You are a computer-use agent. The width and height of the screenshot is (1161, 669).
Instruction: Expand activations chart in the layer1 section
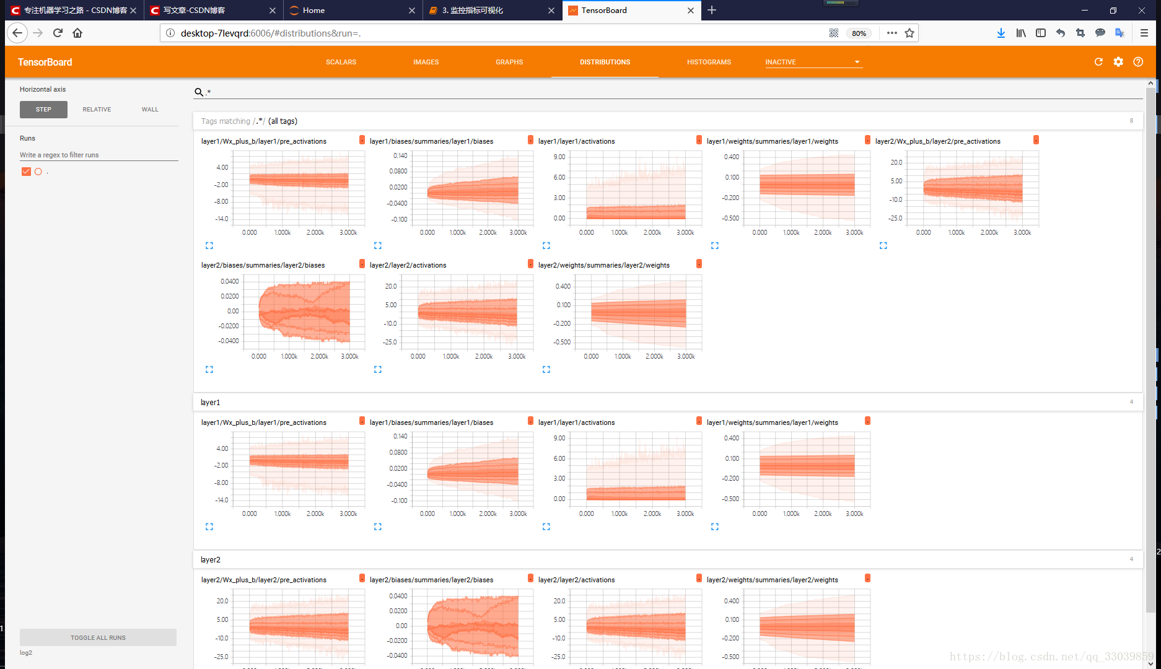pos(546,527)
